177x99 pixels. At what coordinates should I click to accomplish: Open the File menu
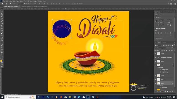(x=4, y=1)
